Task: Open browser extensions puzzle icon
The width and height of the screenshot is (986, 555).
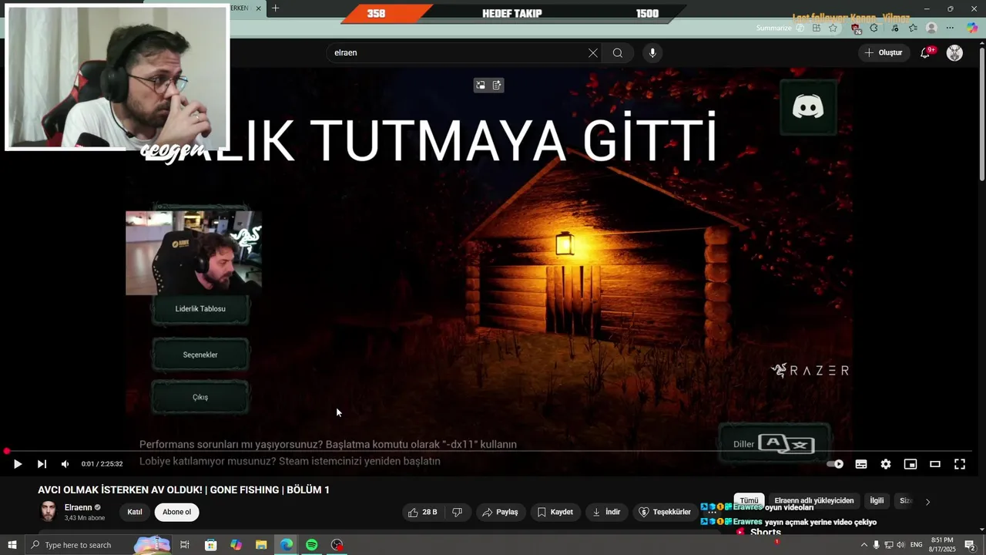Action: click(x=874, y=28)
